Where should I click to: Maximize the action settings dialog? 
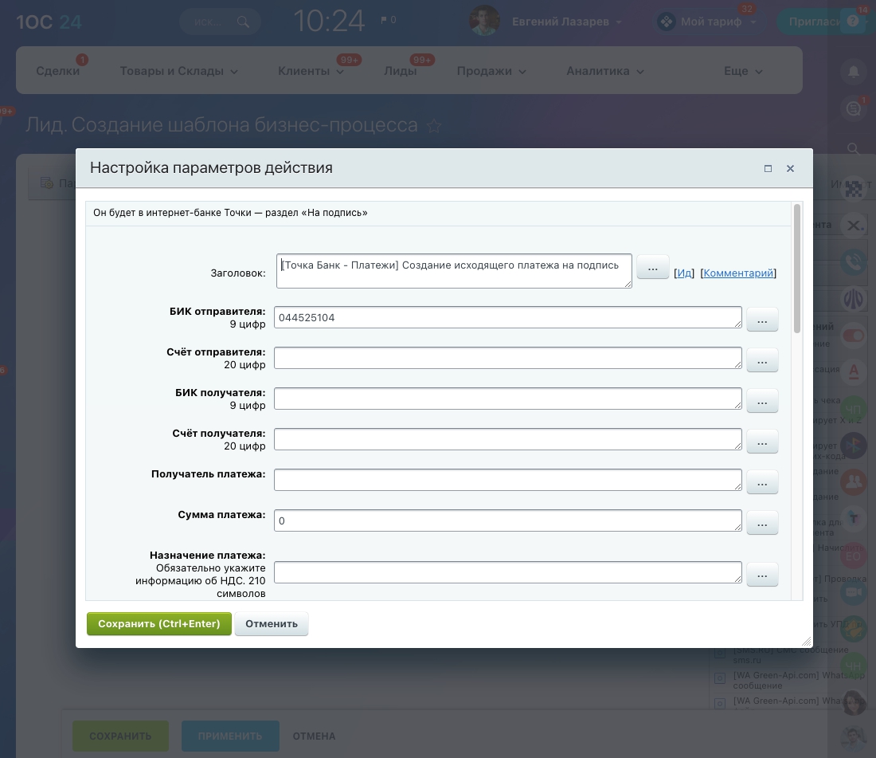point(768,169)
